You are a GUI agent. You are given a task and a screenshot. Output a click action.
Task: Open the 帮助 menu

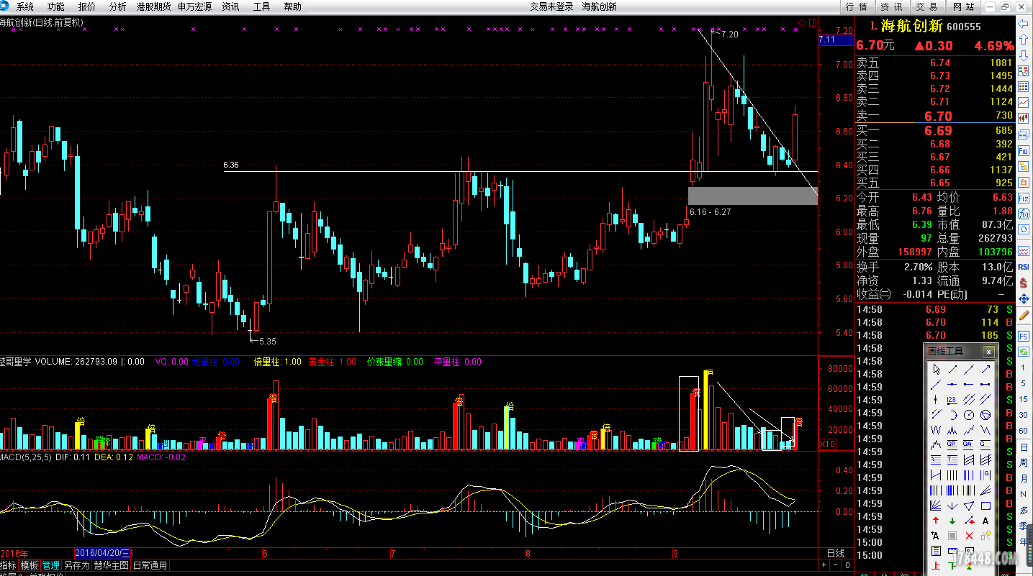click(292, 6)
